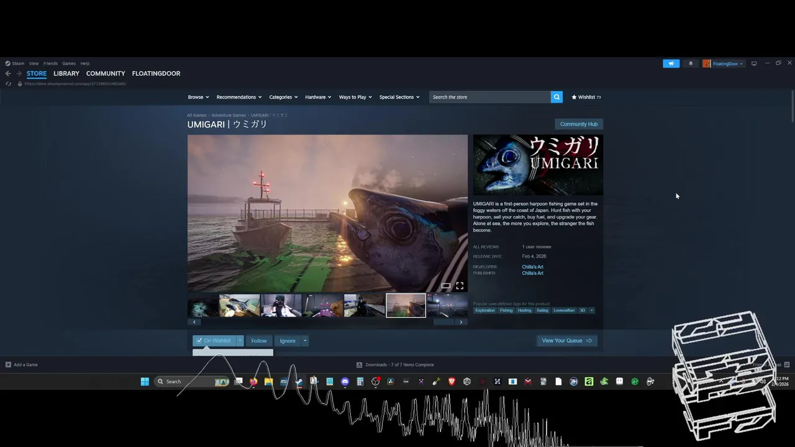Open the All Games breadcrumb link
The image size is (795, 447).
pyautogui.click(x=197, y=115)
